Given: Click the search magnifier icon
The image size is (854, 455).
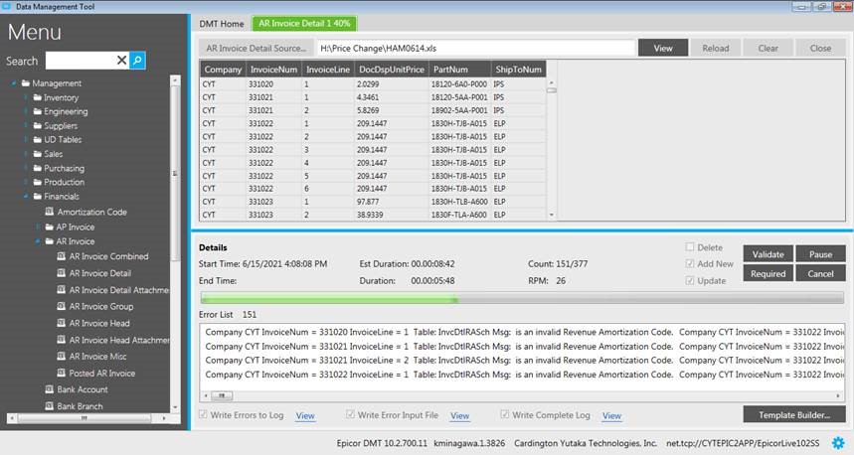Looking at the screenshot, I should click(138, 61).
